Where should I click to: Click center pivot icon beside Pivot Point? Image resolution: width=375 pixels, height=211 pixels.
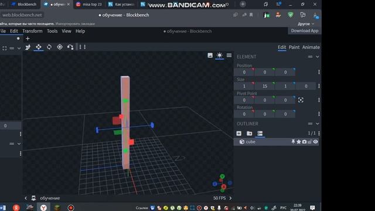301,100
